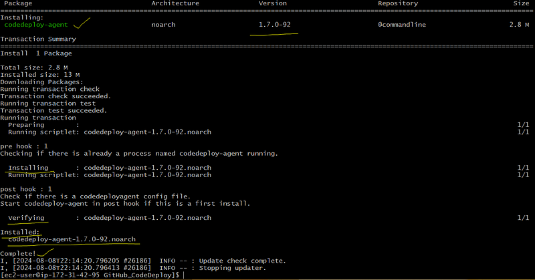The image size is (535, 280).
Task: Click the 'post hook : 1' line
Action: (x=26, y=189)
